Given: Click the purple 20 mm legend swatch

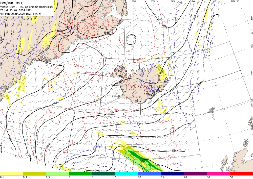Looking at the screenshot, I should click(195, 173).
